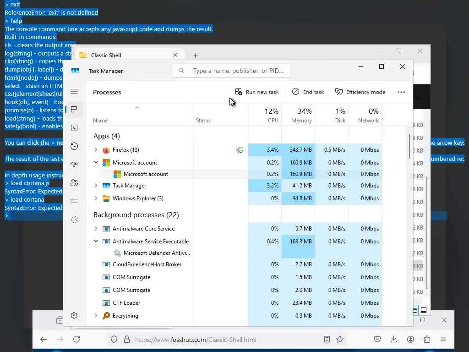
Task: Expand the Everything process group
Action: point(96,315)
